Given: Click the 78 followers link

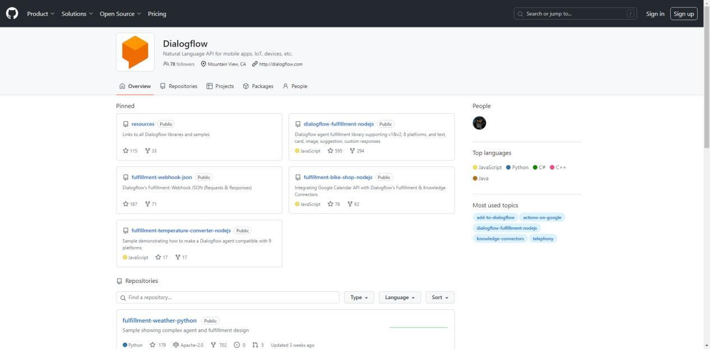Looking at the screenshot, I should coord(179,64).
